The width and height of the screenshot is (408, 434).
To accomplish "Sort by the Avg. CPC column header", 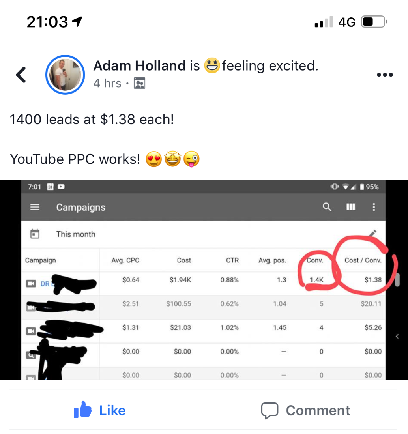I will click(125, 260).
